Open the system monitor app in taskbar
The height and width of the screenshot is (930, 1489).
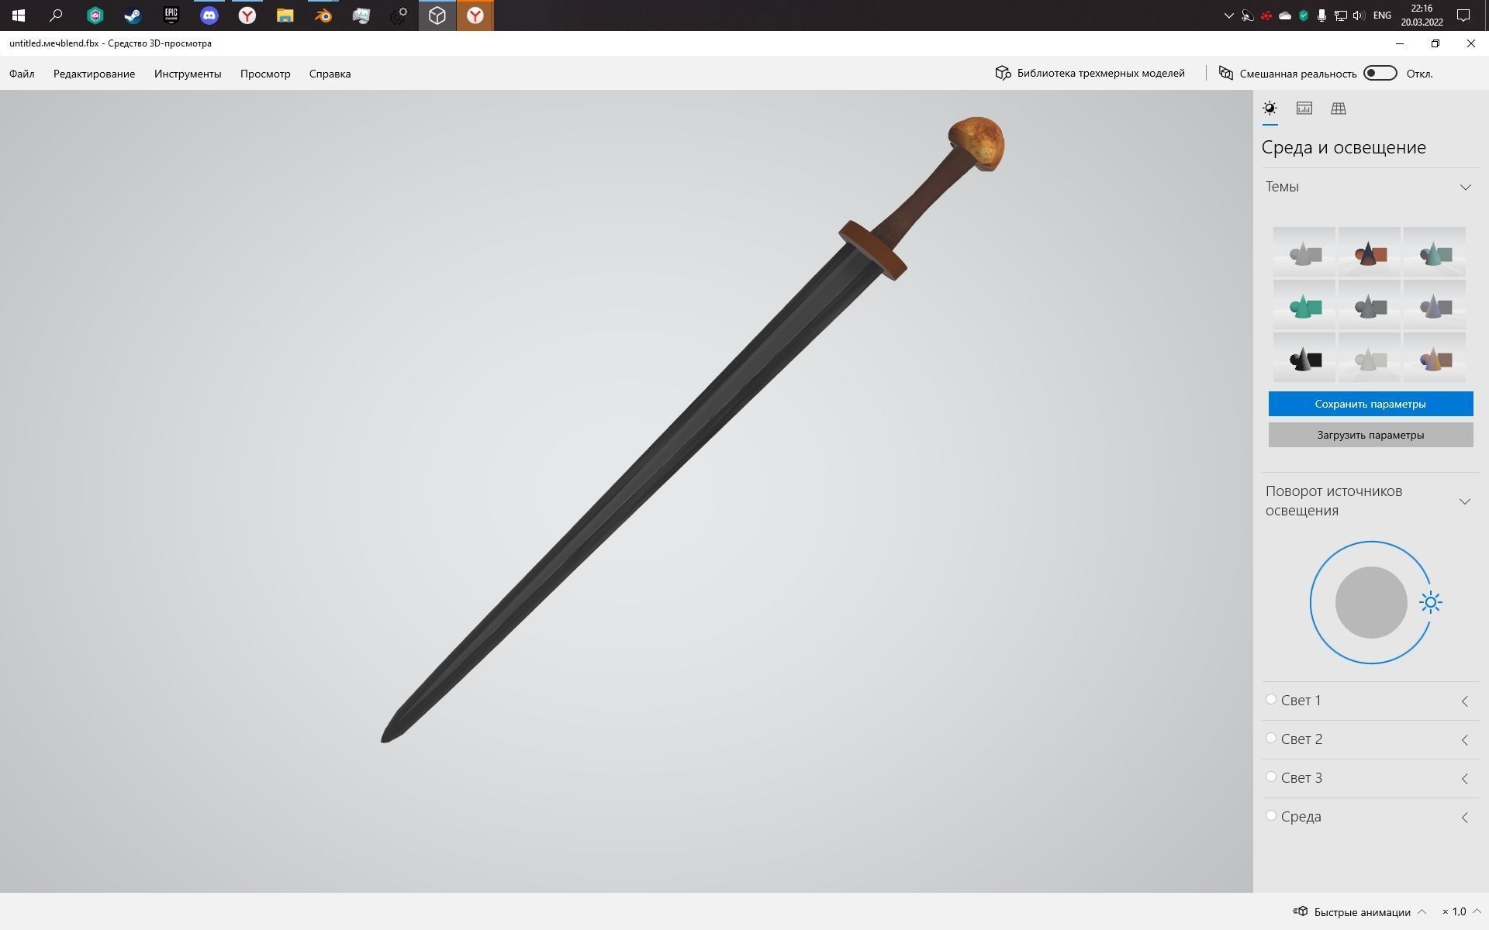tap(361, 15)
